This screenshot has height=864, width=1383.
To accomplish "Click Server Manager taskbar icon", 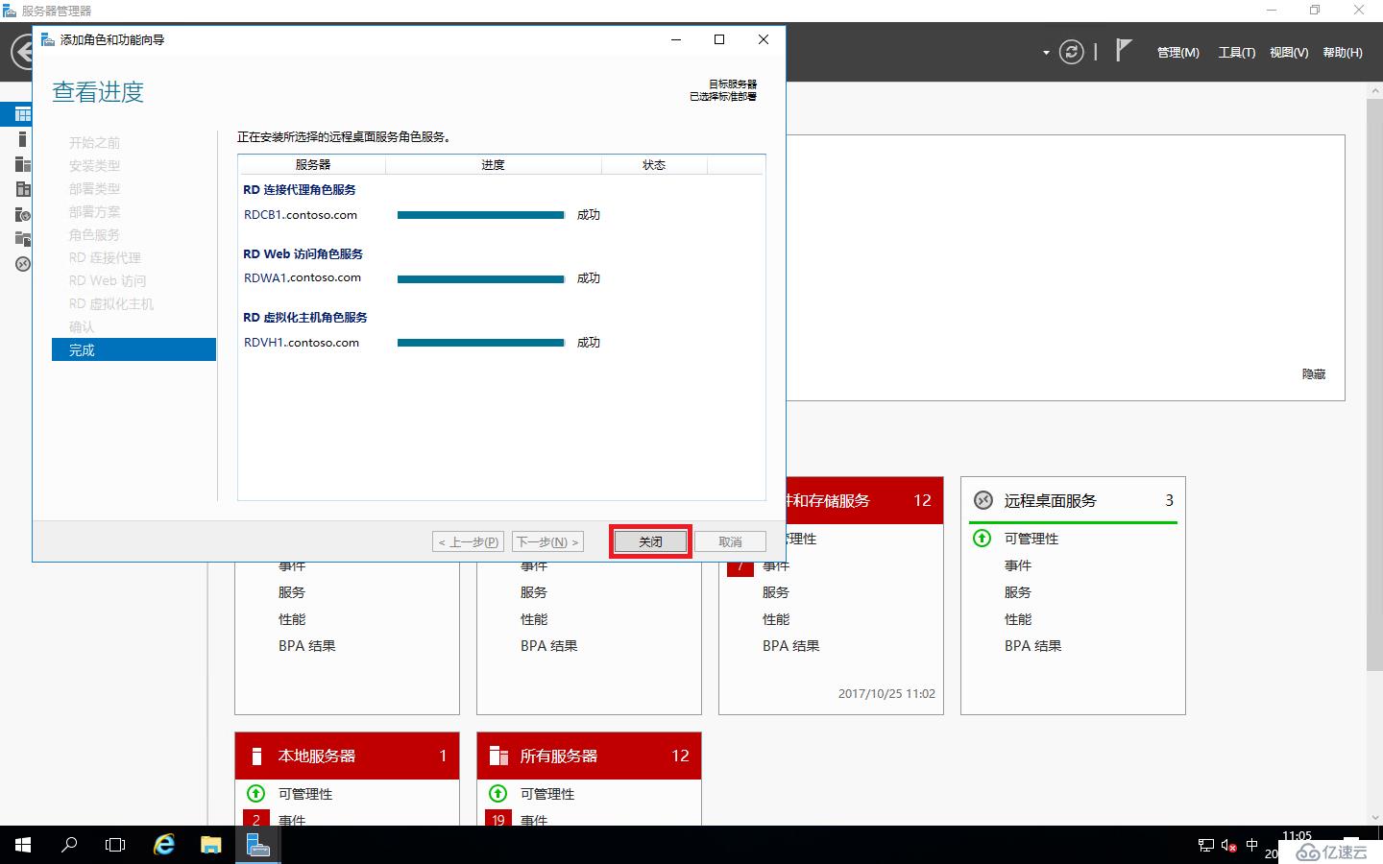I will coord(257,845).
